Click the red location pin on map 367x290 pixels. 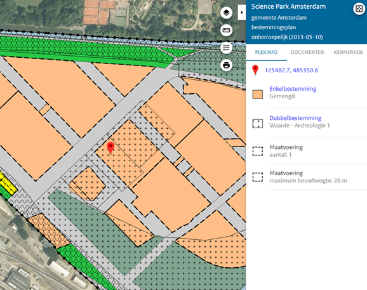coord(110,148)
